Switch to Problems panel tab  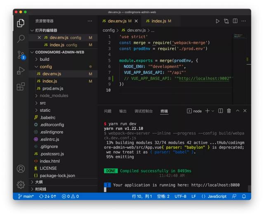(108, 111)
